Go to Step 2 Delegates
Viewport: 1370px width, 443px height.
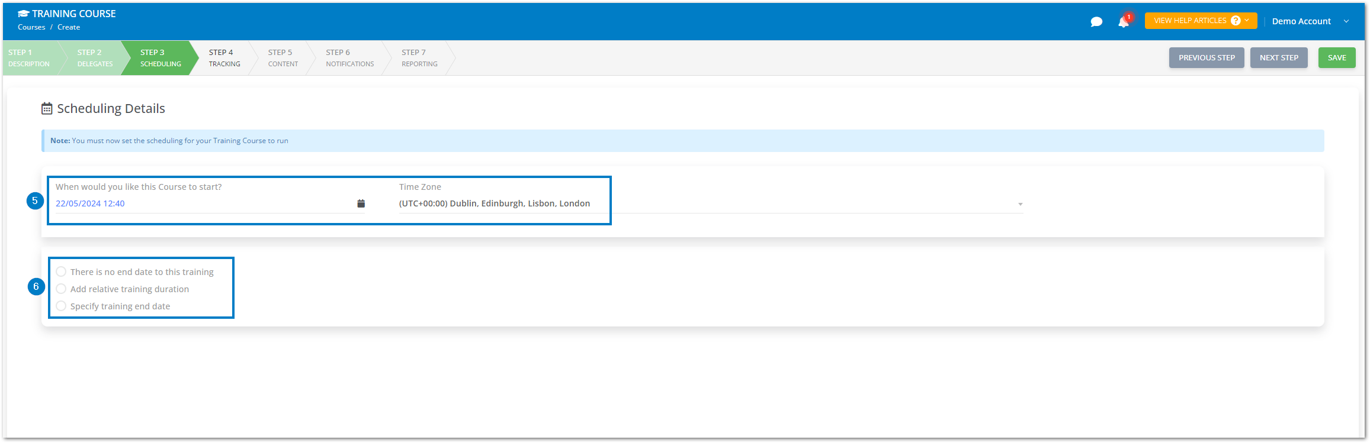95,58
